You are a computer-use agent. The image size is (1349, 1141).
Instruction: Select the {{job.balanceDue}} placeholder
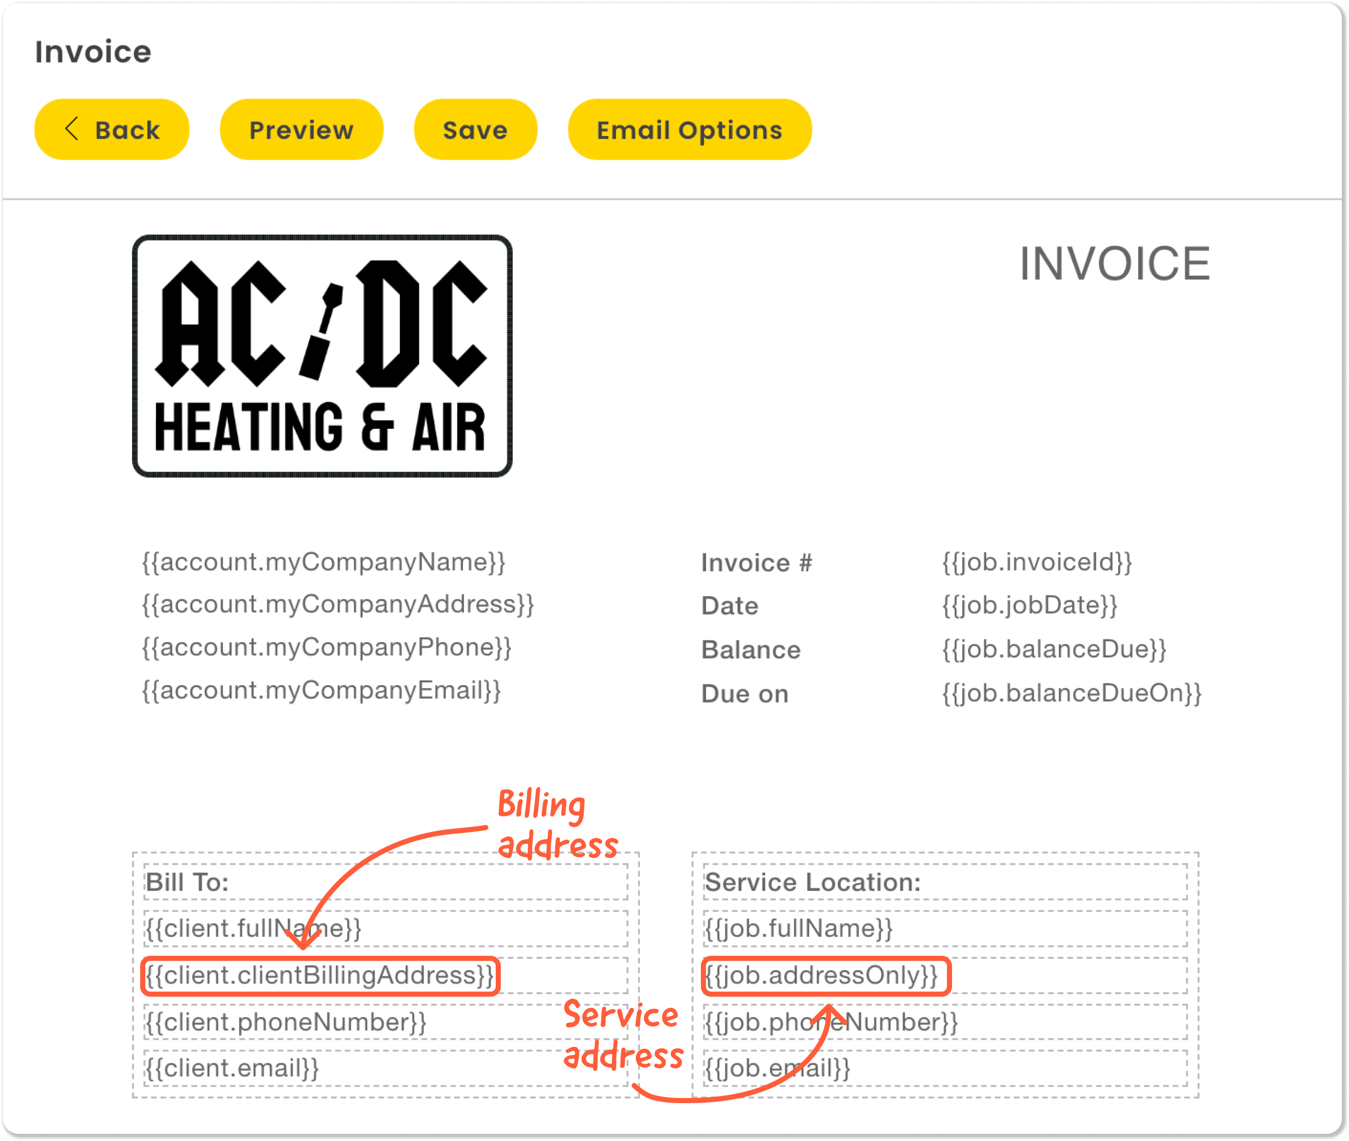1054,649
